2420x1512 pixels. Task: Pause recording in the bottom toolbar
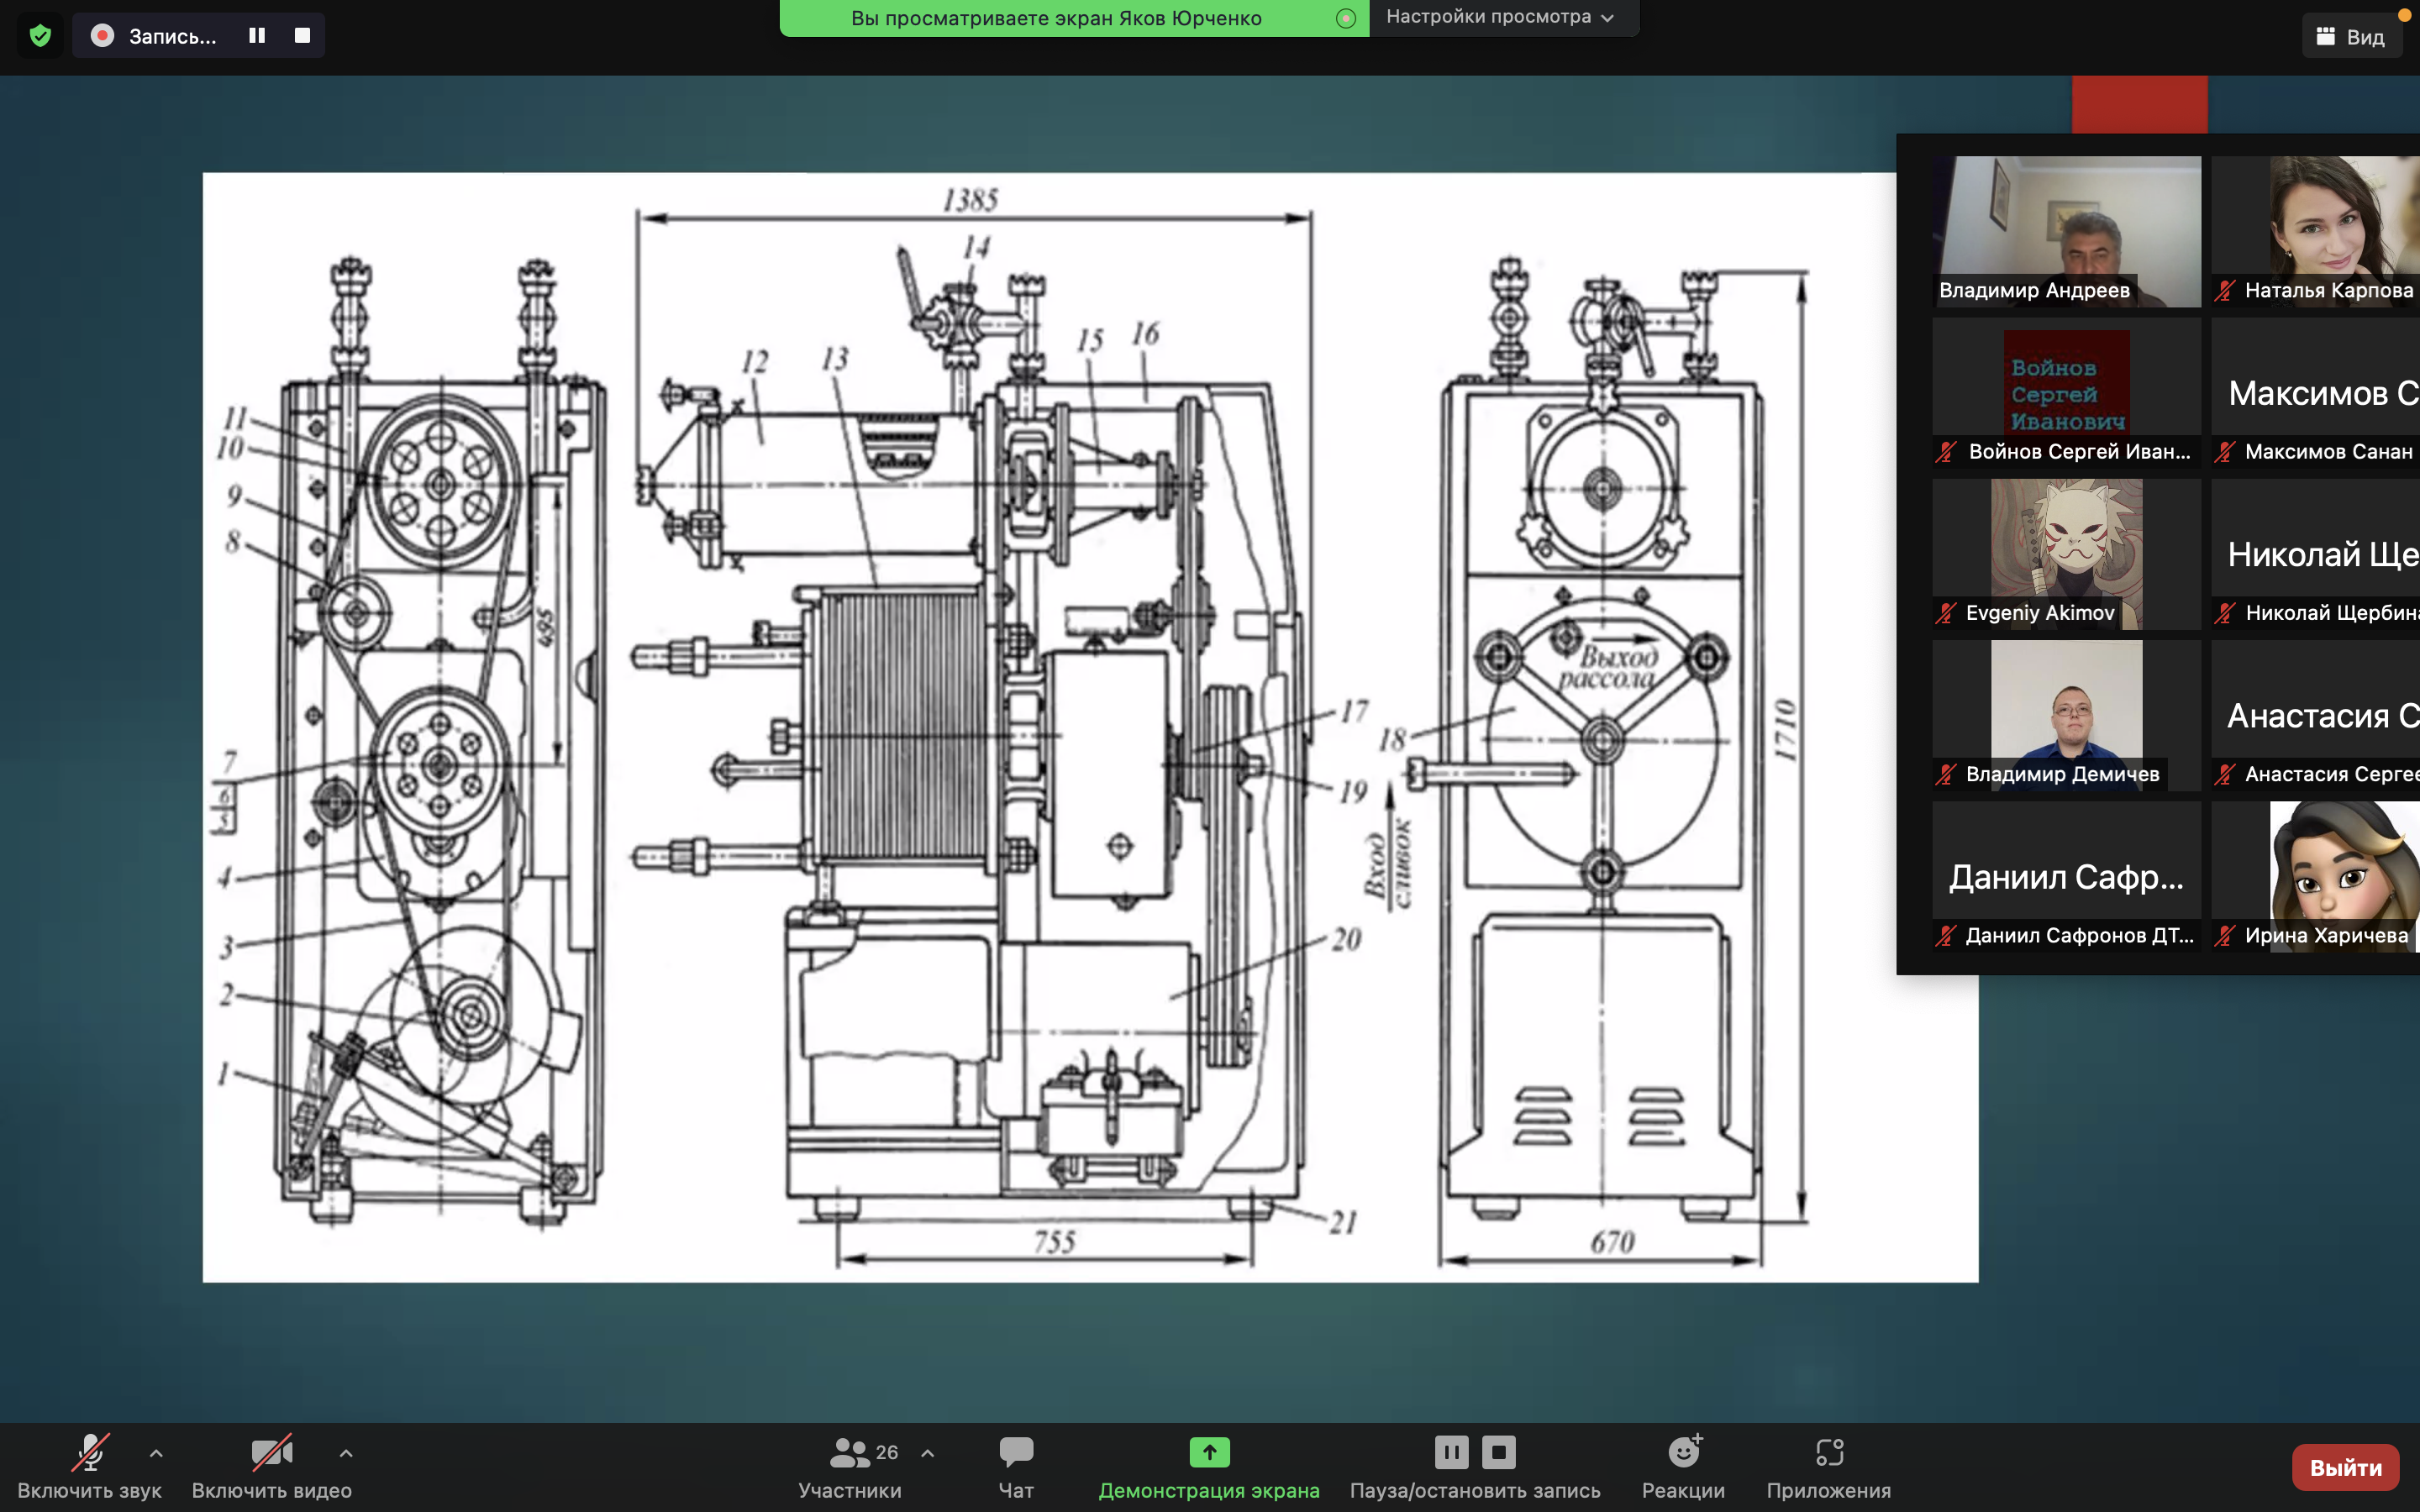point(1451,1452)
